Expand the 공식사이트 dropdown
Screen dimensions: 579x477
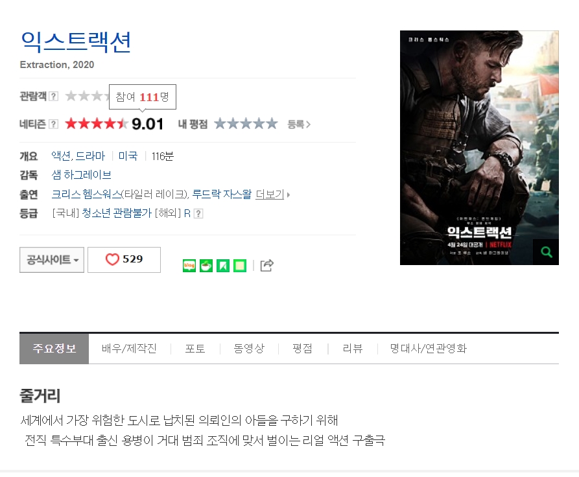point(52,259)
